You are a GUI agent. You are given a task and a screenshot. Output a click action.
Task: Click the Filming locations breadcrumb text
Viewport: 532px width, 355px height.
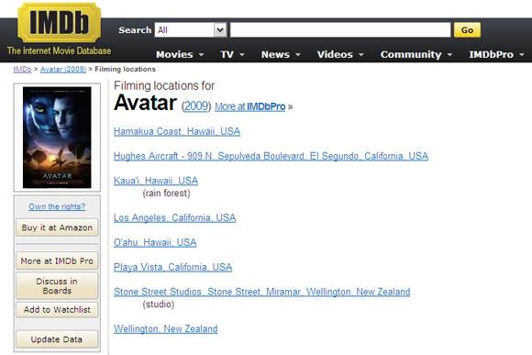click(x=125, y=69)
